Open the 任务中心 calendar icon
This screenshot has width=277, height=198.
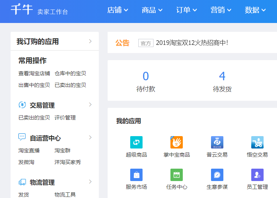click(176, 175)
